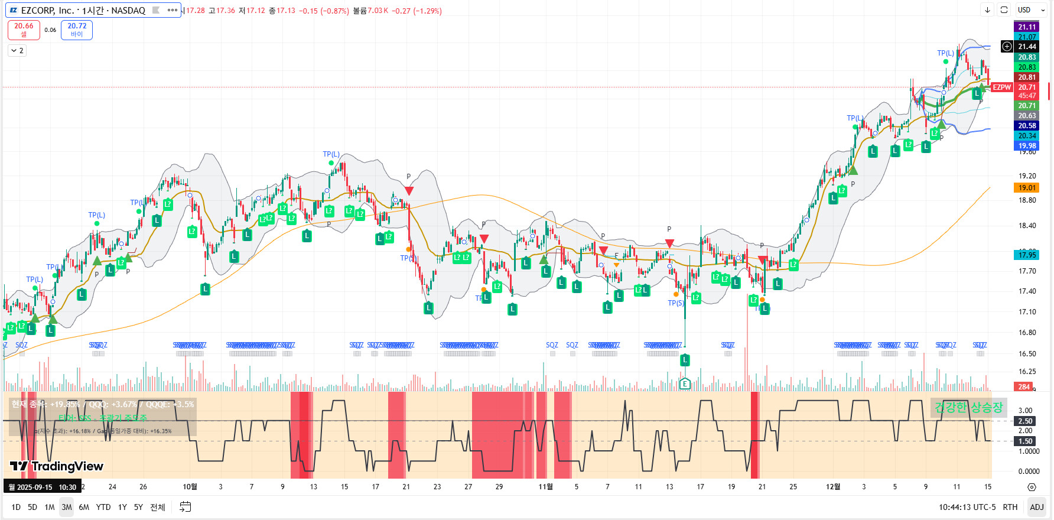Open chart settings gear on the time axis

(1032, 487)
